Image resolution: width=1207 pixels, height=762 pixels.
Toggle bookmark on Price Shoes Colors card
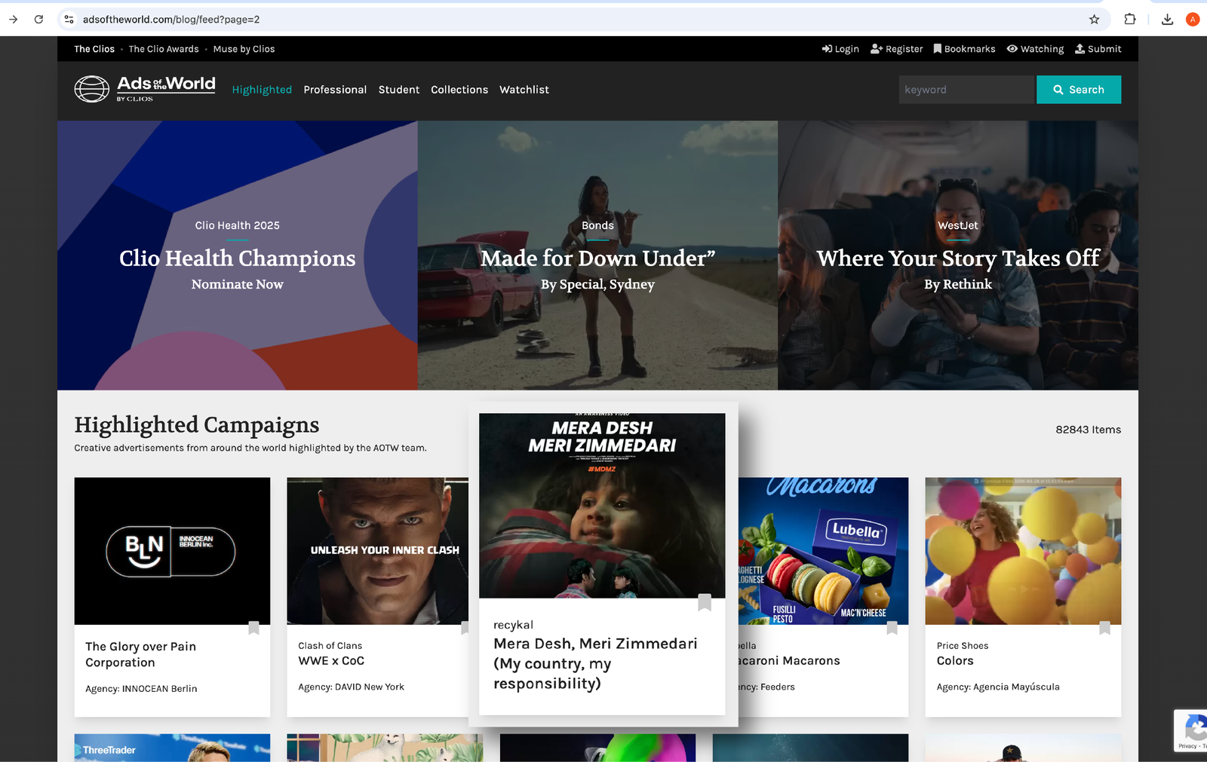tap(1104, 628)
